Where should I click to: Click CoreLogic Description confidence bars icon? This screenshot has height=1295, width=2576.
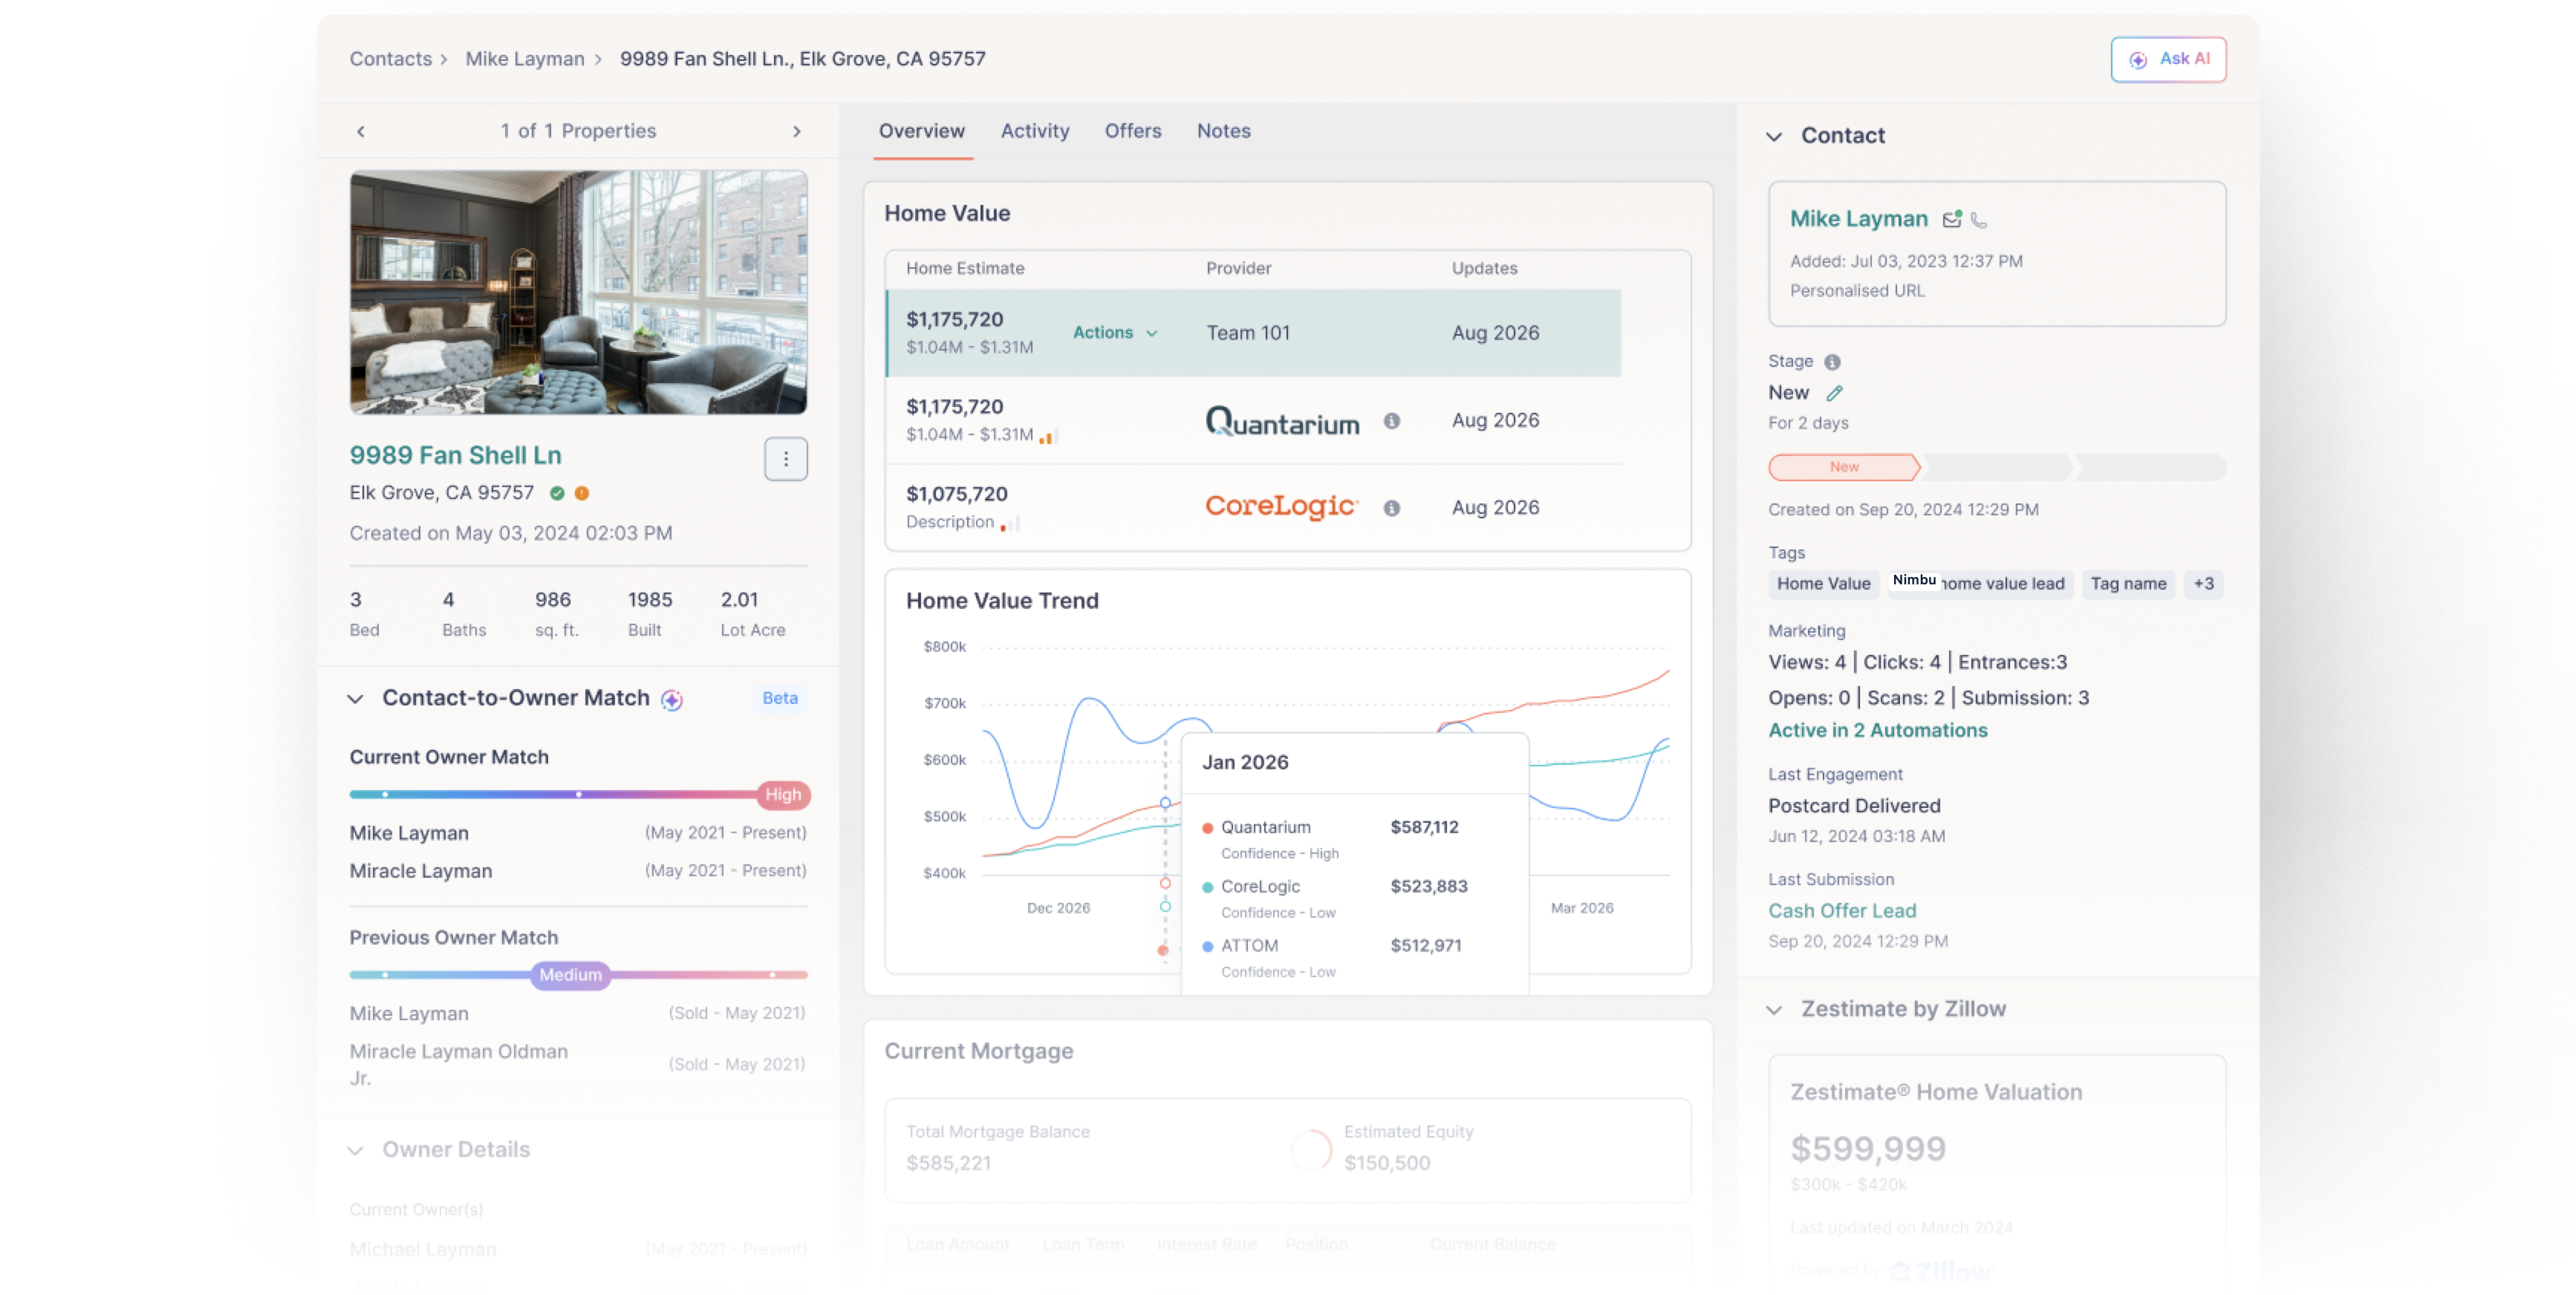(x=1009, y=523)
